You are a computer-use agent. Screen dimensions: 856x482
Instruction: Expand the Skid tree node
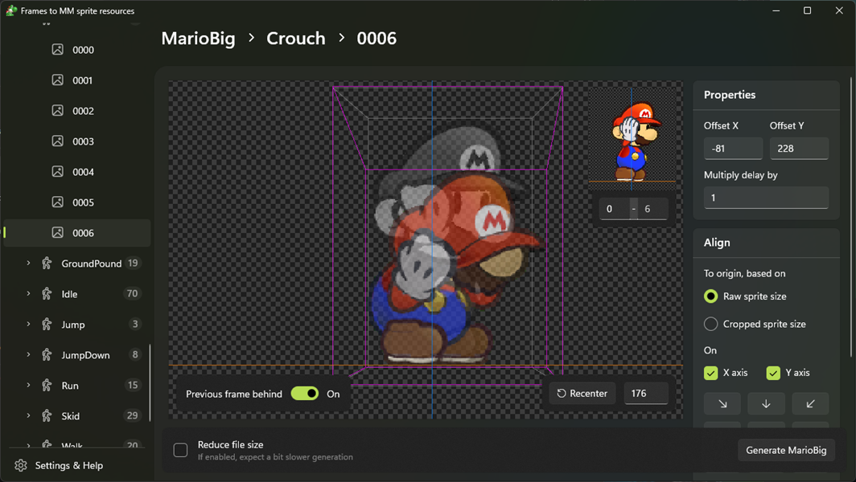28,415
